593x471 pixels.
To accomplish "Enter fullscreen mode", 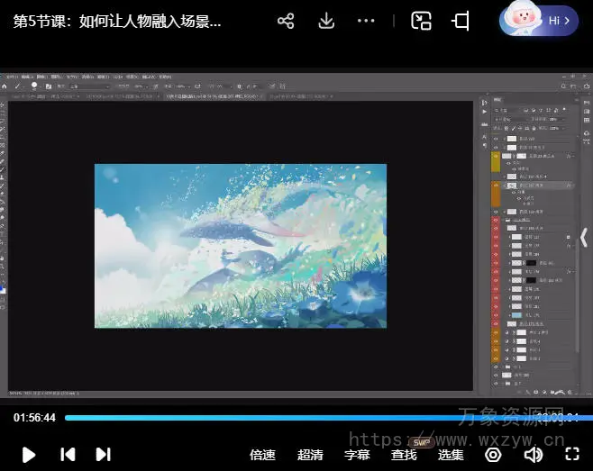I will point(571,455).
